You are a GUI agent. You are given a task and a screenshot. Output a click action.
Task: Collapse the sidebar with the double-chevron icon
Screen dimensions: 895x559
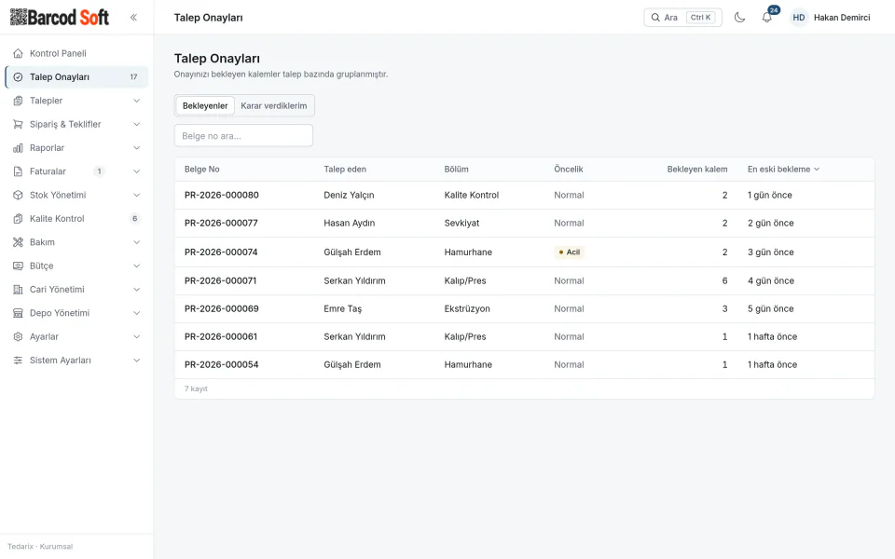tap(133, 18)
